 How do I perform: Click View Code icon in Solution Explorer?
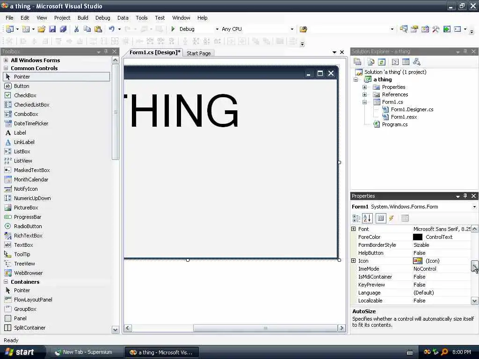tap(395, 62)
